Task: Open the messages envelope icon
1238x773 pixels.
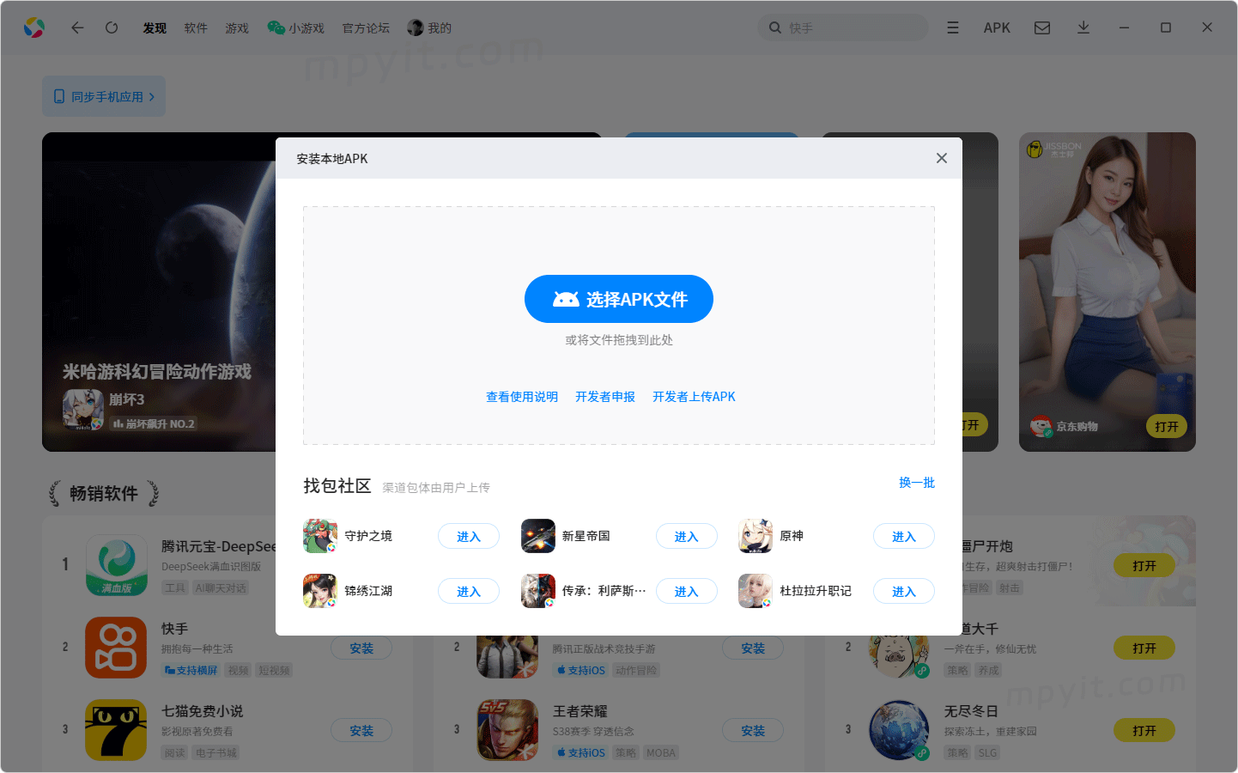Action: [1042, 27]
